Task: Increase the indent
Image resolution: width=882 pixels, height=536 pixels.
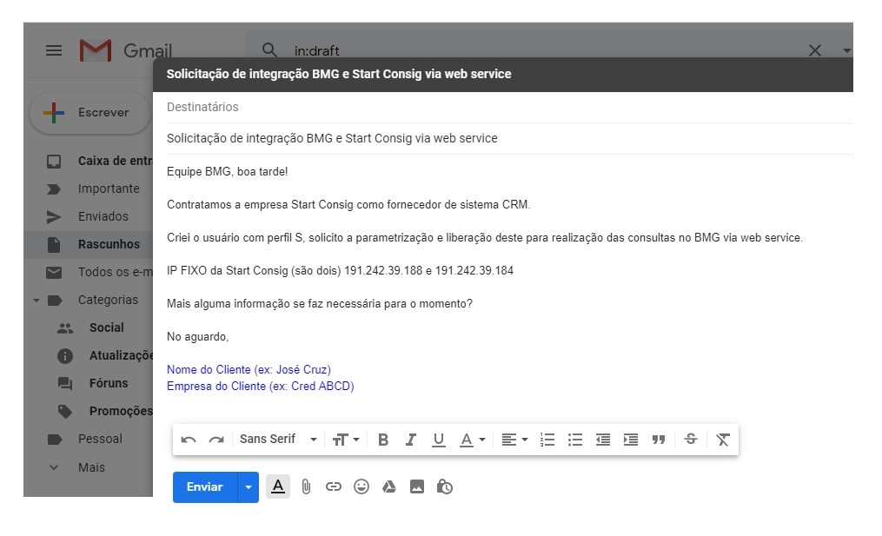Action: [x=631, y=440]
